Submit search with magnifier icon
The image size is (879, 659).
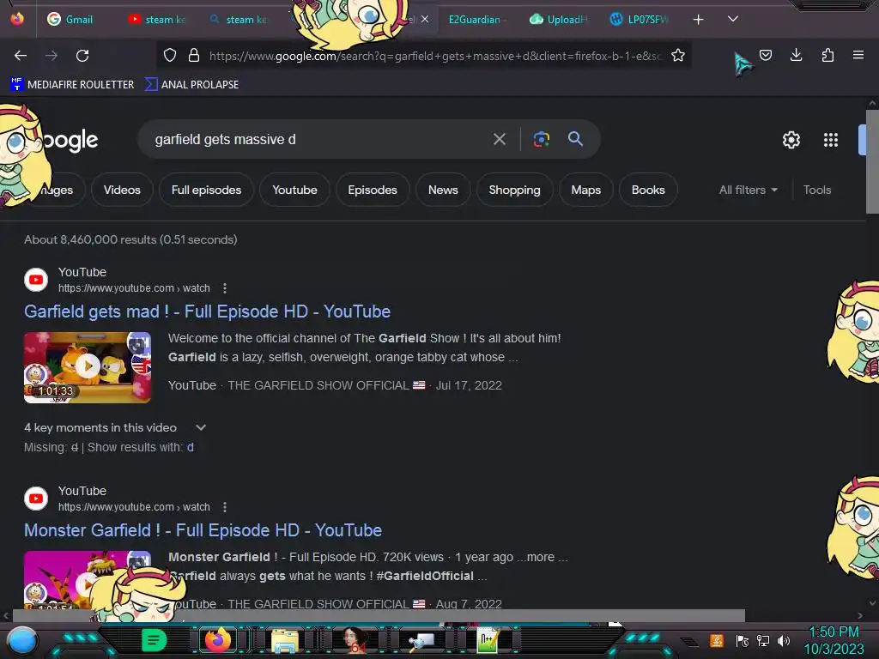pos(575,139)
